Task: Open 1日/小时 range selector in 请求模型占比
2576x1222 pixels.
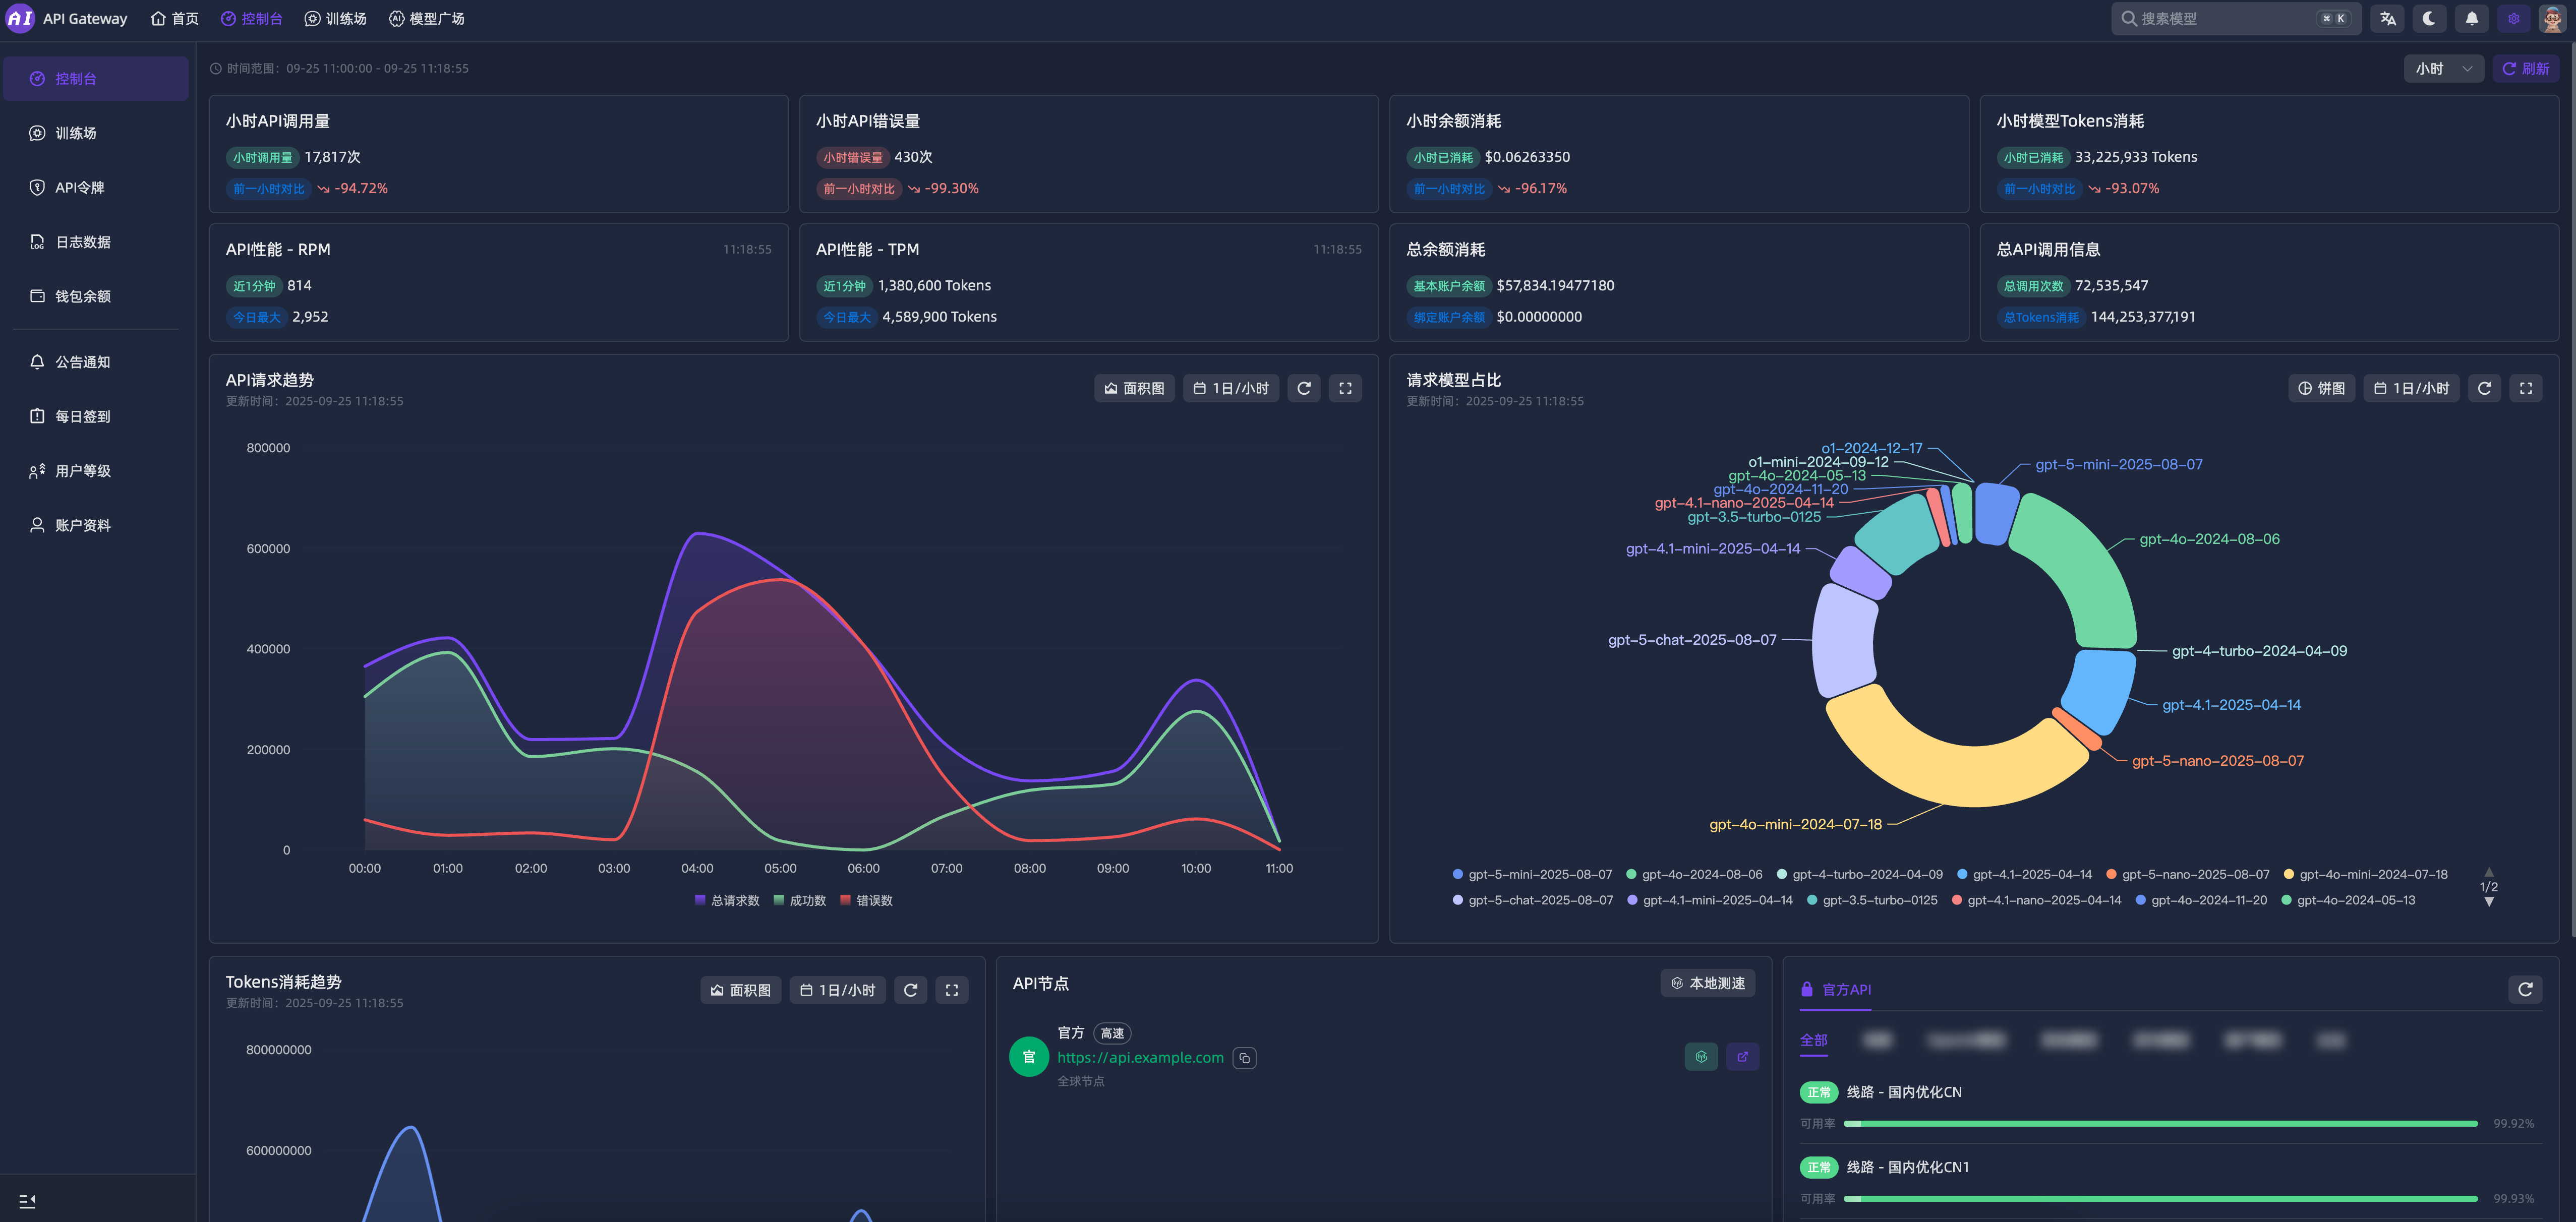Action: tap(2411, 388)
